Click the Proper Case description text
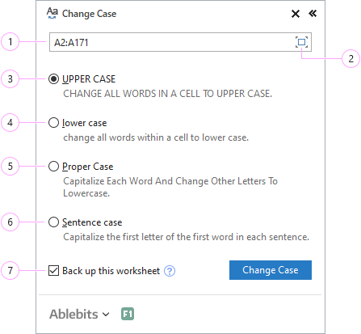The width and height of the screenshot is (361, 334). tap(170, 187)
